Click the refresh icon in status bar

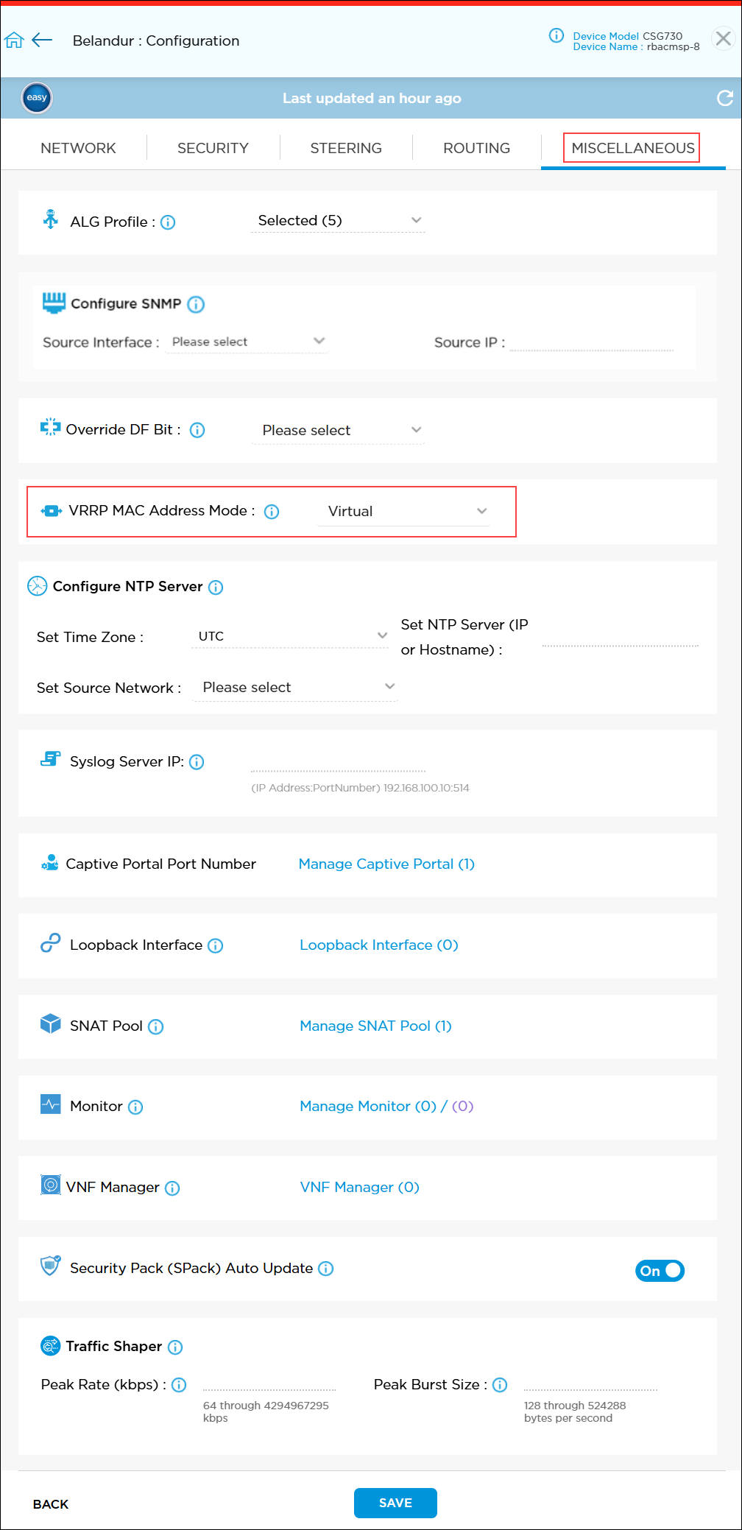(724, 98)
